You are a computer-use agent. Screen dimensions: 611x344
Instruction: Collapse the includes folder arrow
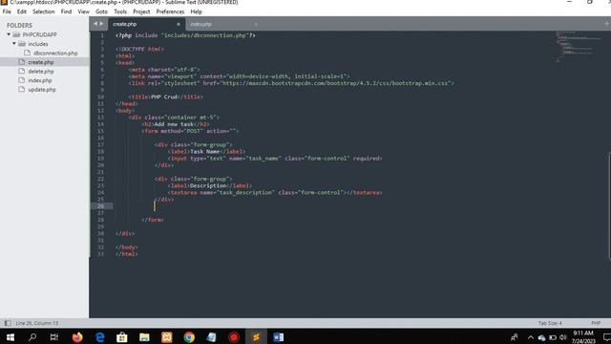14,44
